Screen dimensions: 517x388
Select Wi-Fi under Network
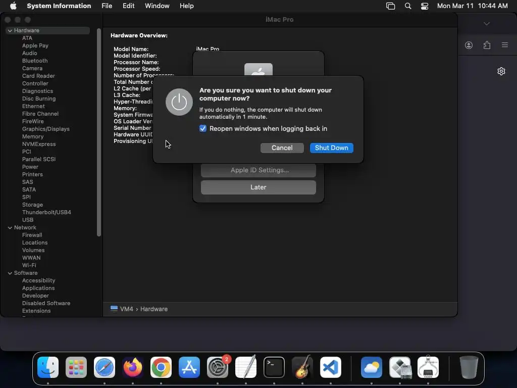tap(29, 266)
